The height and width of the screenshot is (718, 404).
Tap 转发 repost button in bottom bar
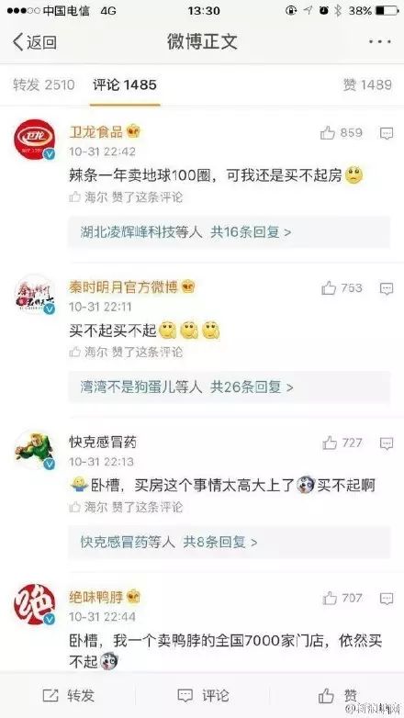(69, 696)
